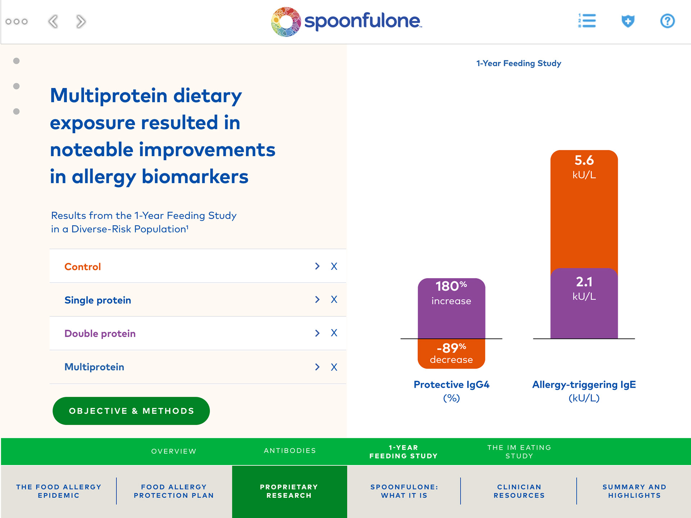Go to the previous slide arrow
This screenshot has width=691, height=518.
(53, 22)
